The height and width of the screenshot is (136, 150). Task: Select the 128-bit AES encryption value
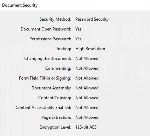click(86, 127)
